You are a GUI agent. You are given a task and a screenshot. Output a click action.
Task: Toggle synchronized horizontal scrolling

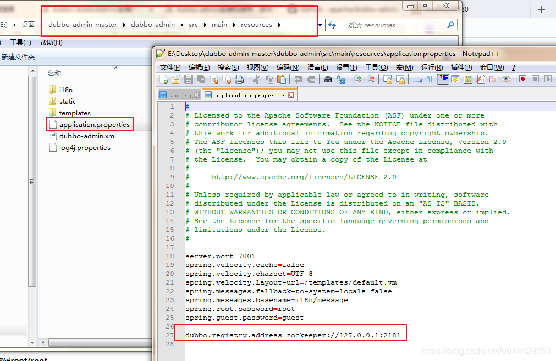400,79
